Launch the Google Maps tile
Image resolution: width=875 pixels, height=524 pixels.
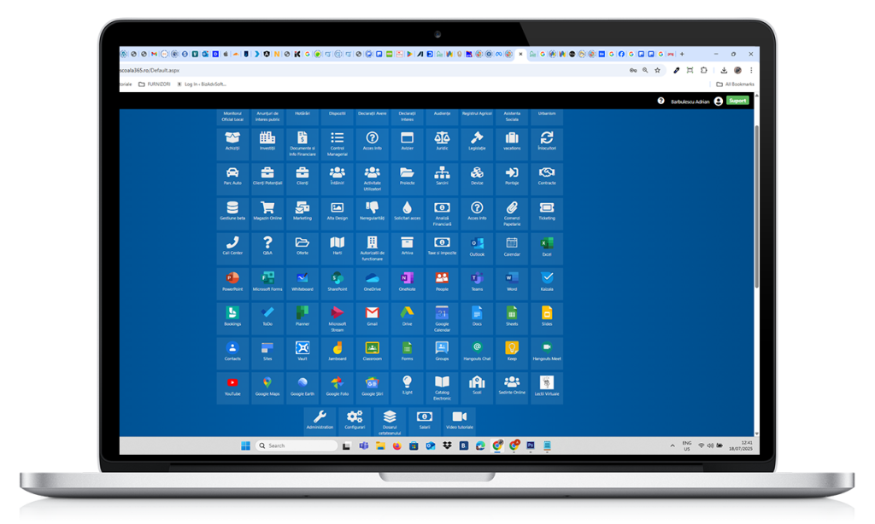(267, 388)
